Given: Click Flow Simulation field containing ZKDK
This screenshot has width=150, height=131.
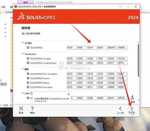Looking at the screenshot, I should tap(112, 74).
